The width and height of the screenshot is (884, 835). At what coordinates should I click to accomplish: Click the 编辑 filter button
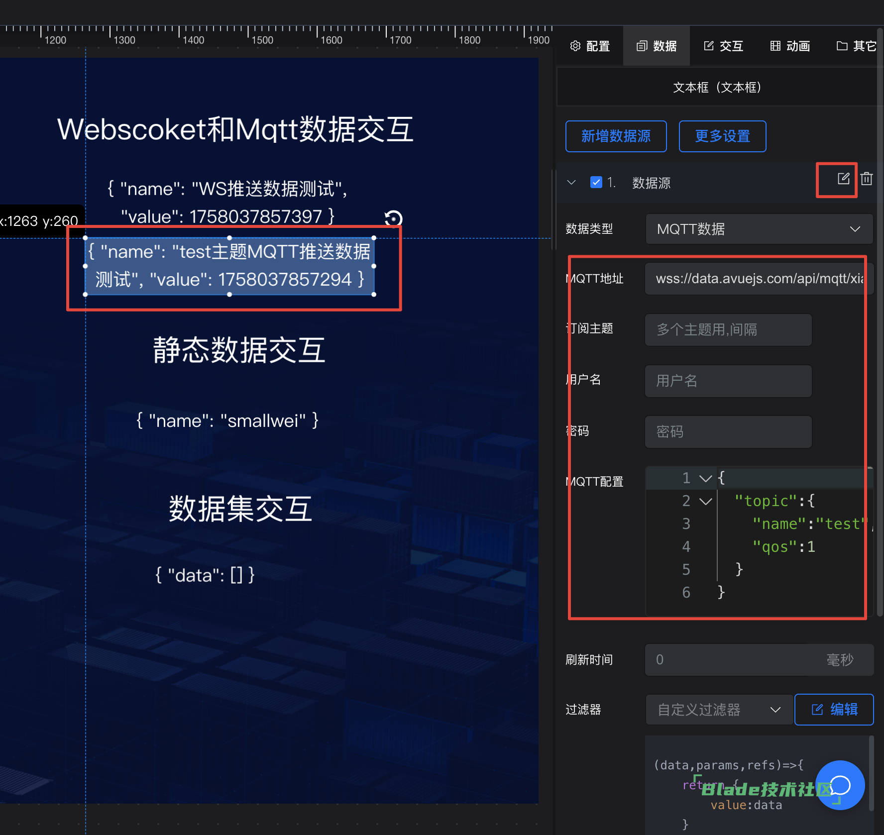(834, 710)
